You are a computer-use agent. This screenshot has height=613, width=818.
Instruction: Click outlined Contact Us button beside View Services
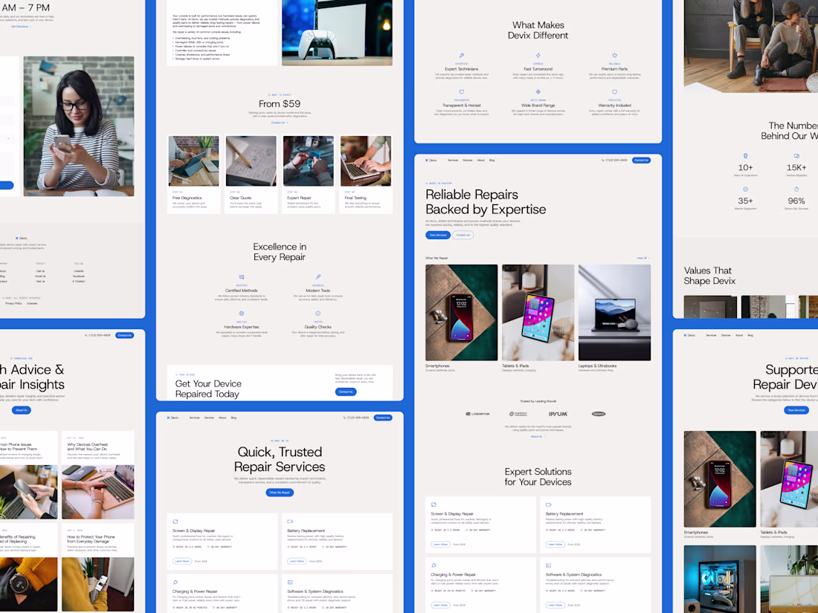(x=463, y=235)
